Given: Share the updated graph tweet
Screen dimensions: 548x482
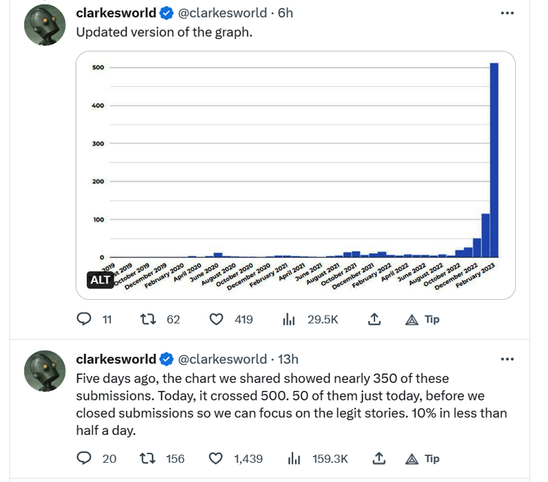Looking at the screenshot, I should (374, 319).
